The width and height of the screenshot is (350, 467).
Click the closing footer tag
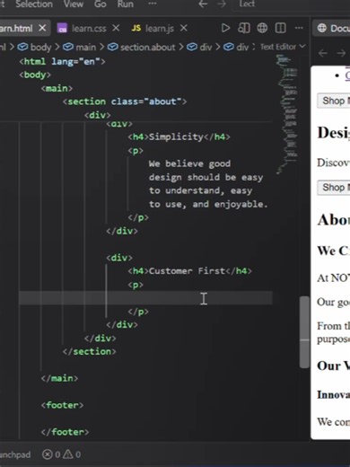65,432
